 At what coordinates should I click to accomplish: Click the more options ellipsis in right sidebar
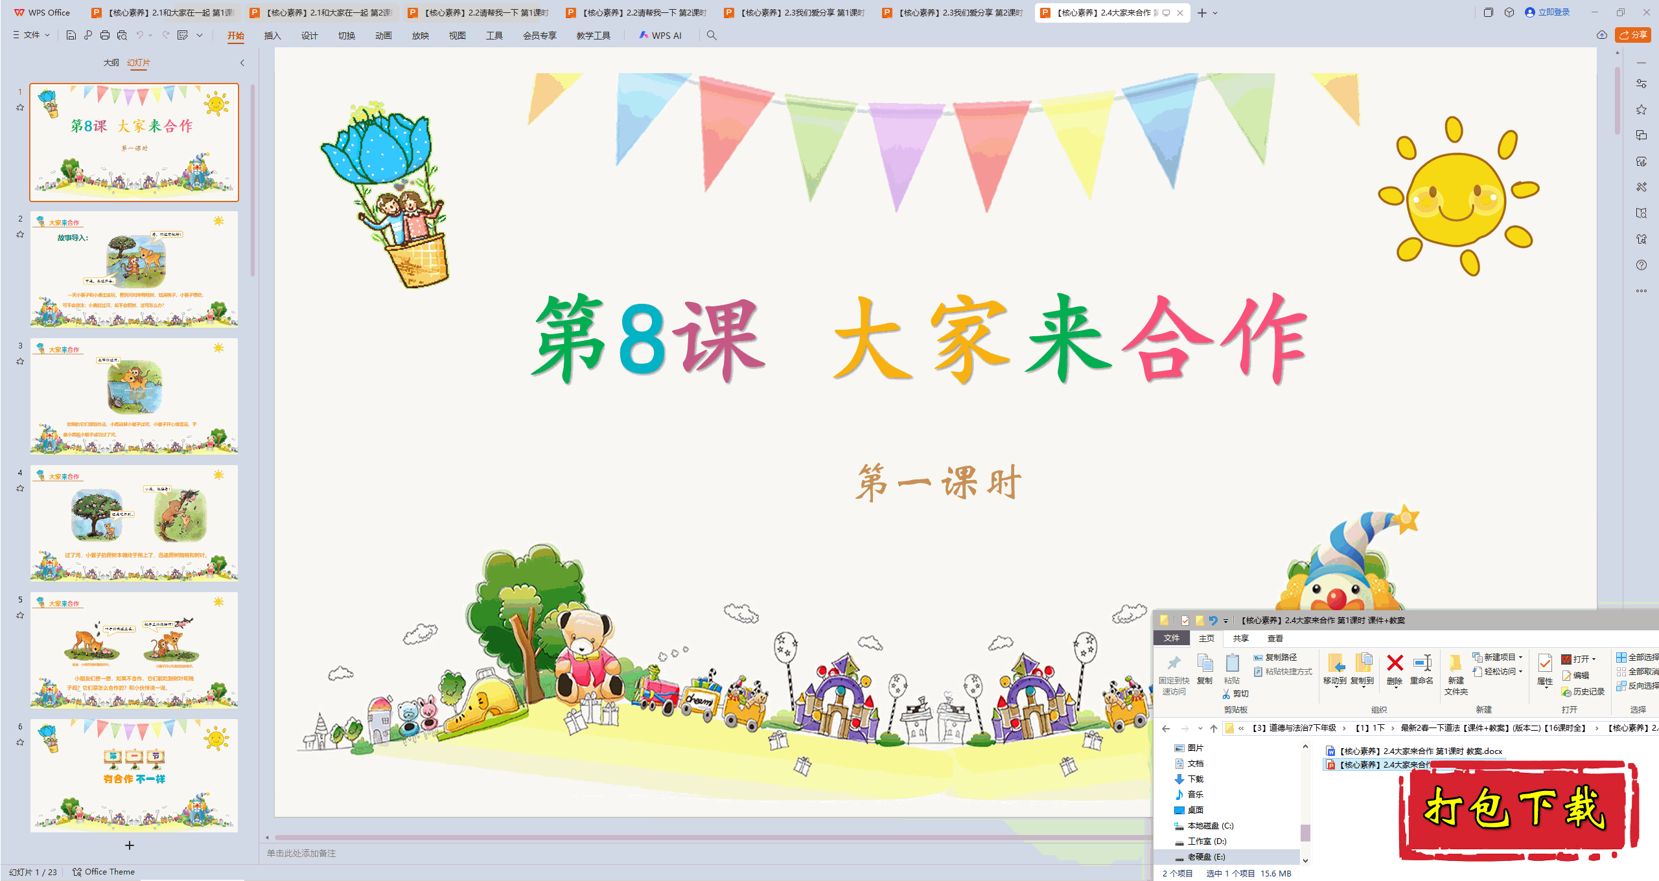click(1642, 291)
